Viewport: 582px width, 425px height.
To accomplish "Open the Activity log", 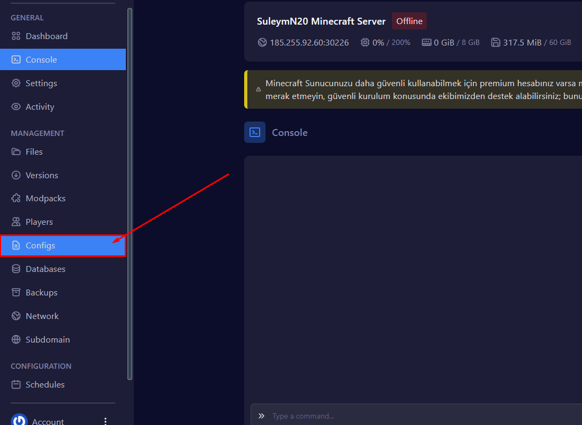I will (x=63, y=107).
